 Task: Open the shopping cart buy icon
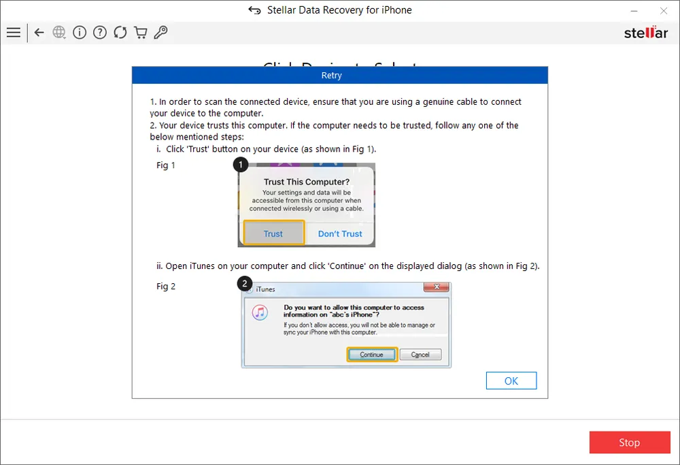point(141,32)
